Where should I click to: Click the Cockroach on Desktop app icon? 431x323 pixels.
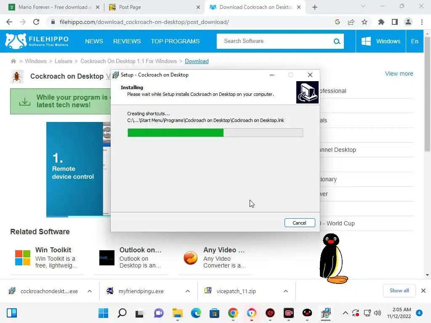17,77
